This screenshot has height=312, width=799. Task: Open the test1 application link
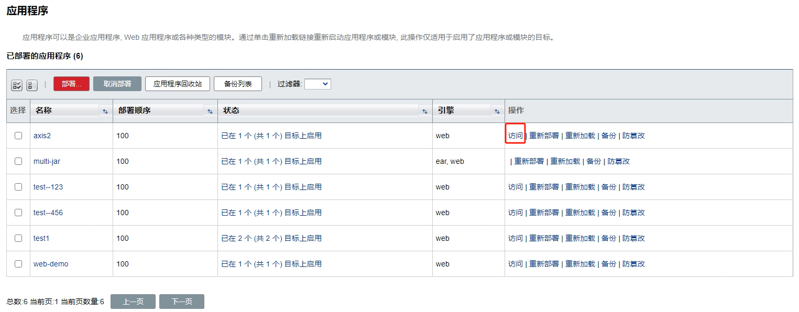[x=41, y=238]
